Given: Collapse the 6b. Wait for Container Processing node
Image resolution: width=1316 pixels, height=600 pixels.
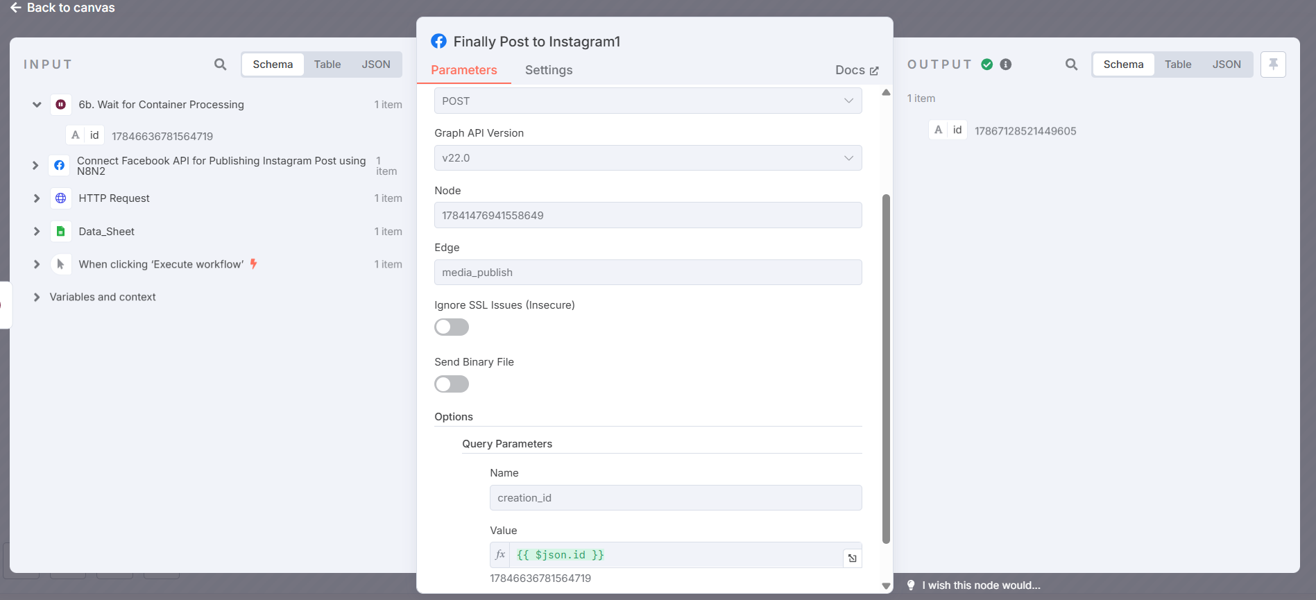Looking at the screenshot, I should (x=37, y=105).
